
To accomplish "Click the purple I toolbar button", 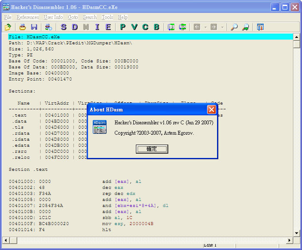I will [97, 27].
